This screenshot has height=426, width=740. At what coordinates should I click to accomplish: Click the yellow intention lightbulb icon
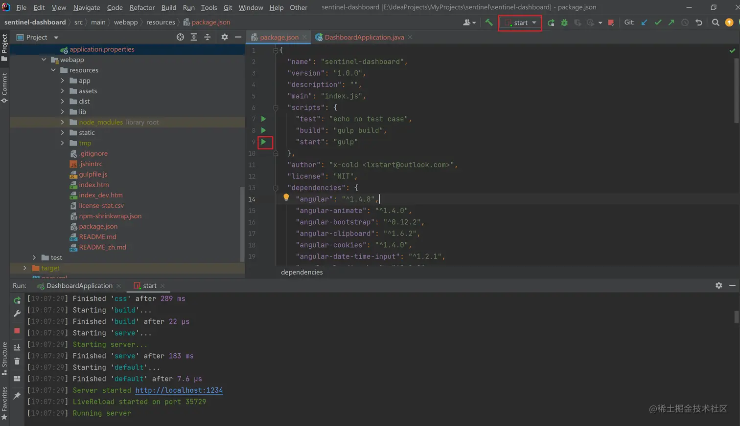point(286,198)
